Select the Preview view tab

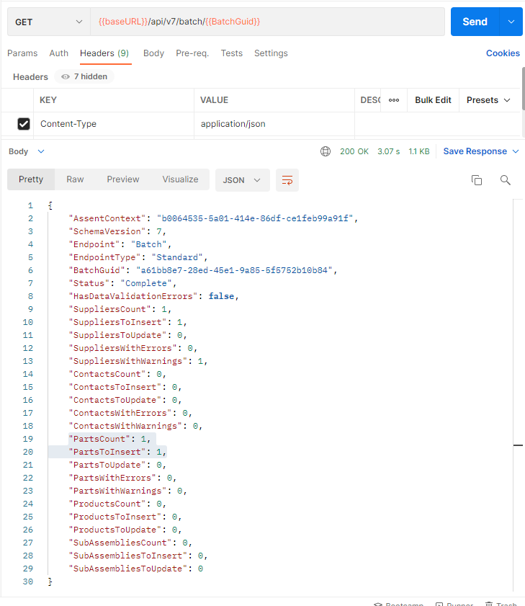point(123,179)
